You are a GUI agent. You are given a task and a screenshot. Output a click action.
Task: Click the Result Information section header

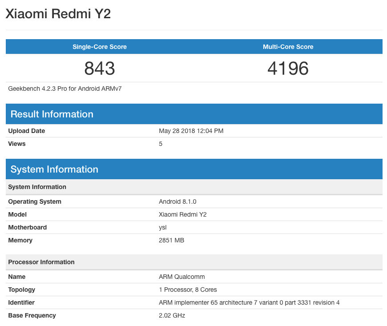pos(194,114)
